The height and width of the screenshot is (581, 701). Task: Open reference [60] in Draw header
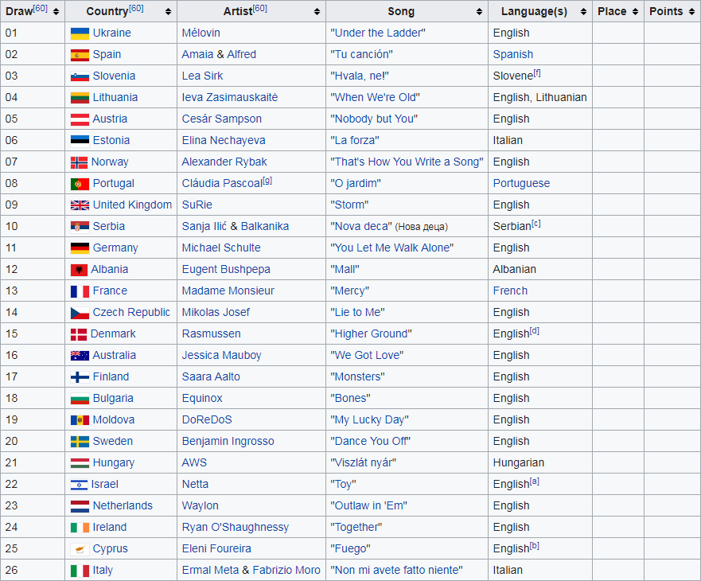click(41, 8)
